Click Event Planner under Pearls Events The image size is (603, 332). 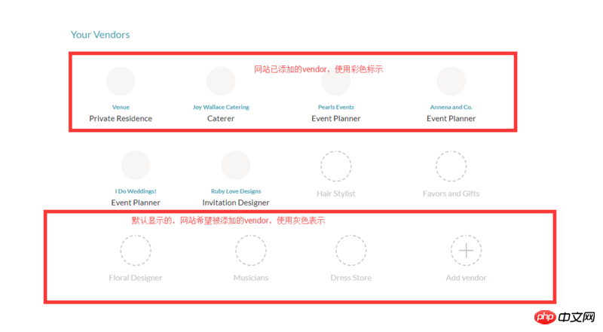pos(336,118)
